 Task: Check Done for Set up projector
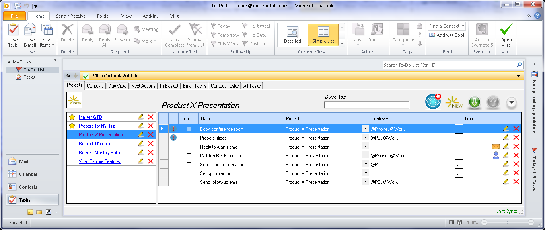(x=189, y=173)
